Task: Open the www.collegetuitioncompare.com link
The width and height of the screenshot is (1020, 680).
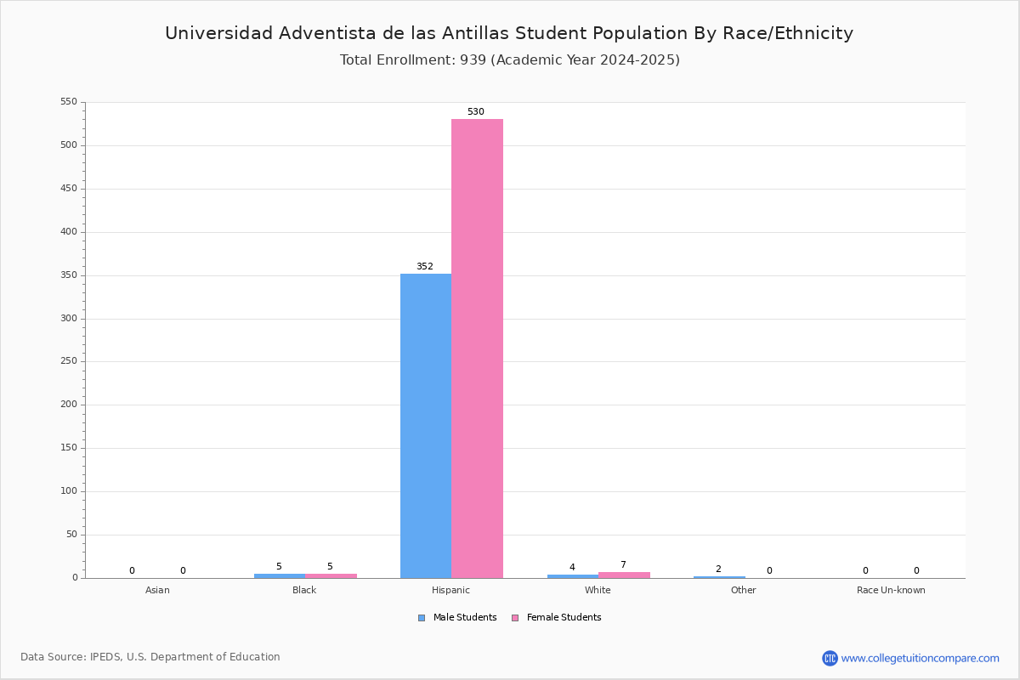Action: (921, 658)
